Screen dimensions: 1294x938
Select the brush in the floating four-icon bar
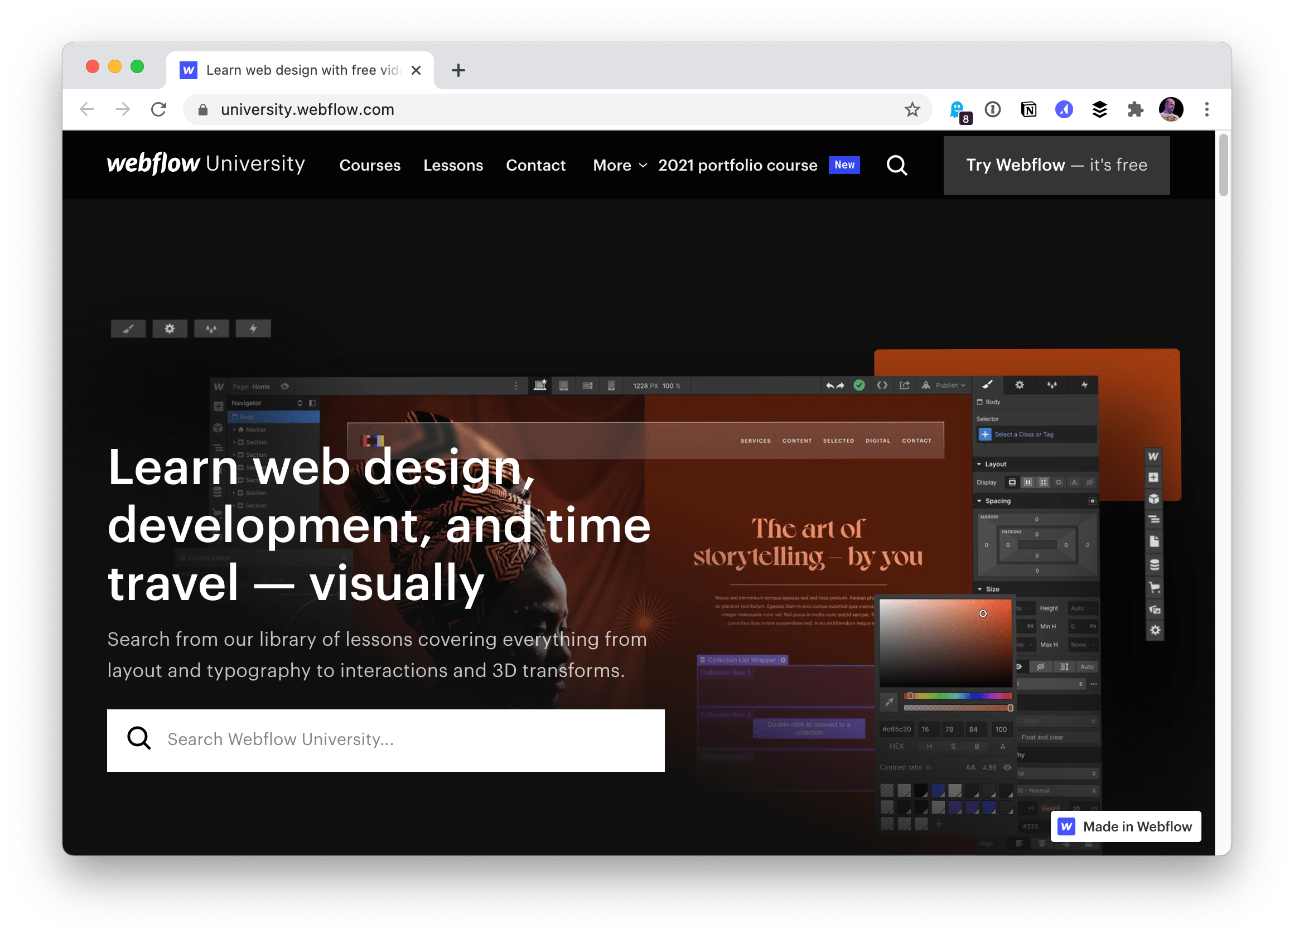click(128, 328)
